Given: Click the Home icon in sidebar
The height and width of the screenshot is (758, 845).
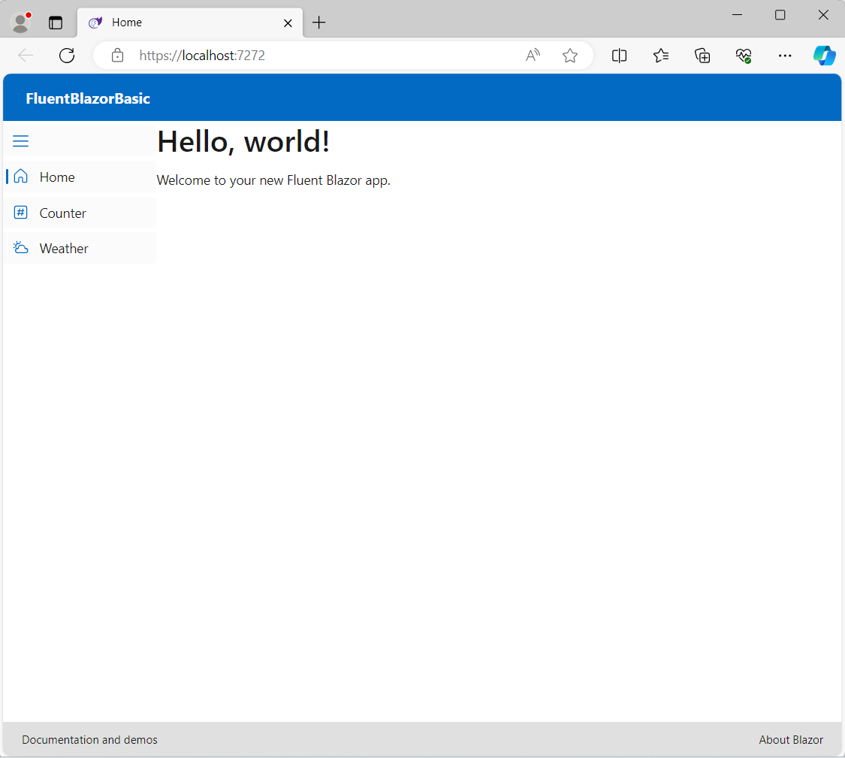Looking at the screenshot, I should (x=20, y=177).
